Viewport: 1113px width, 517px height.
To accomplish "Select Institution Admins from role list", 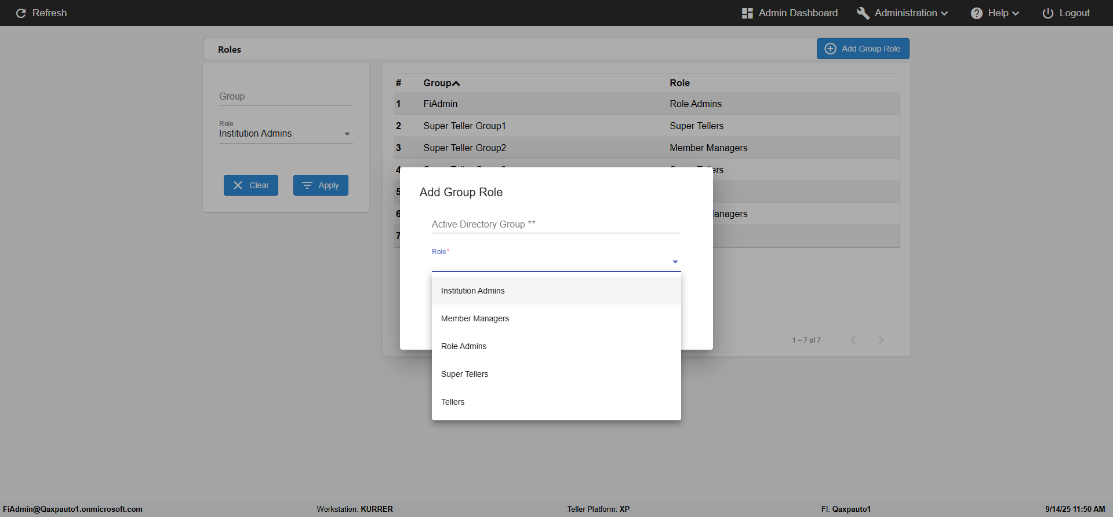I will (x=472, y=291).
